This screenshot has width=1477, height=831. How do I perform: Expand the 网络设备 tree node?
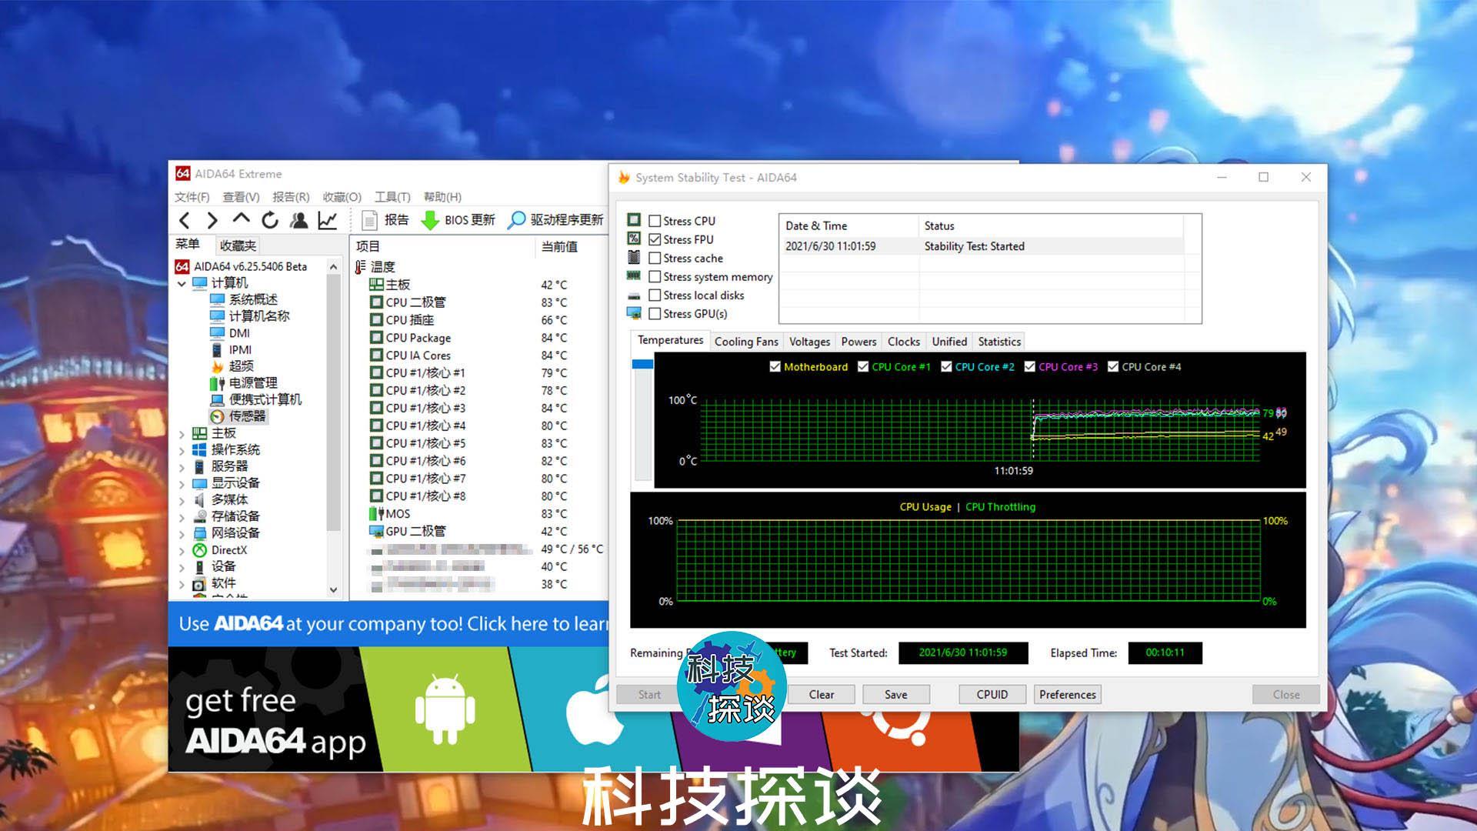click(182, 534)
